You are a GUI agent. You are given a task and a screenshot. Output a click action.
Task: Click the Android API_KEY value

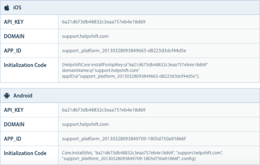[x=104, y=110]
